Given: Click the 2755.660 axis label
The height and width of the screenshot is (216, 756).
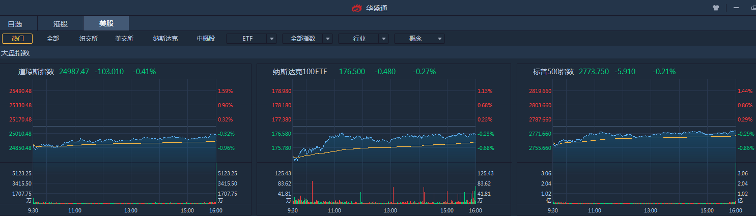Looking at the screenshot, I should coord(540,148).
